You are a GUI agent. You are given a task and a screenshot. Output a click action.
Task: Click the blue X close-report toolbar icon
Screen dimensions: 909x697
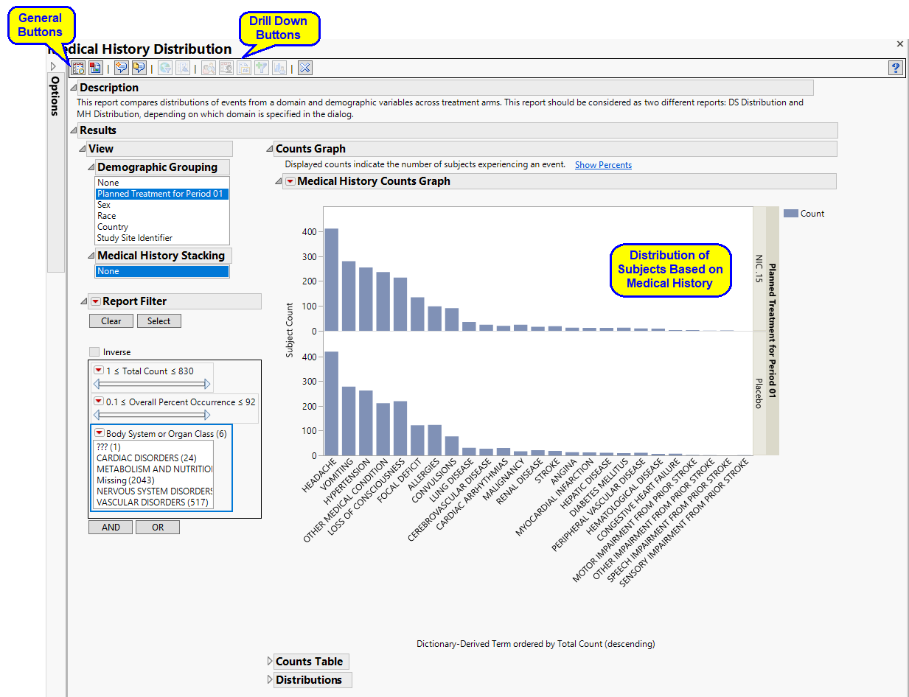(x=305, y=68)
